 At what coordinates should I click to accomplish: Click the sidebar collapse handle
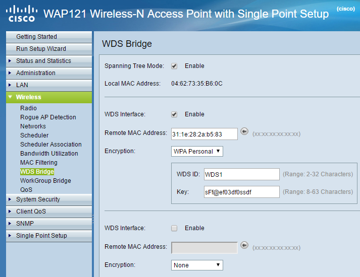tap(93, 219)
